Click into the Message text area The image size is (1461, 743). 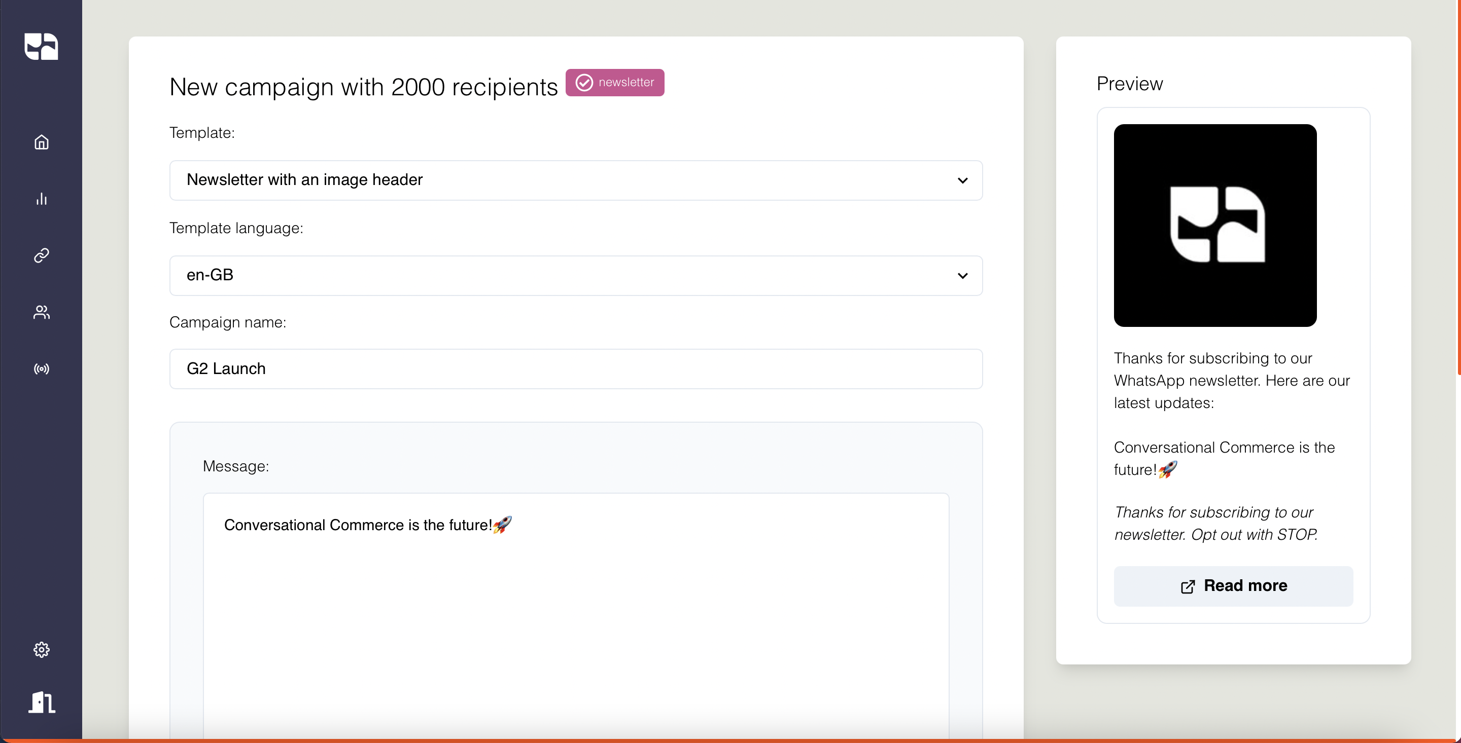click(575, 612)
